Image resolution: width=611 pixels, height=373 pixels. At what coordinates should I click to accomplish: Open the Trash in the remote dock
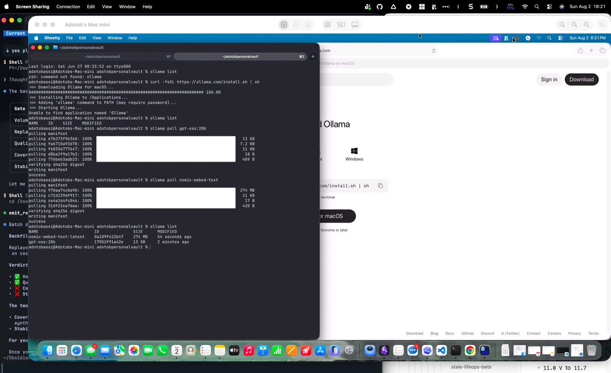(x=591, y=350)
